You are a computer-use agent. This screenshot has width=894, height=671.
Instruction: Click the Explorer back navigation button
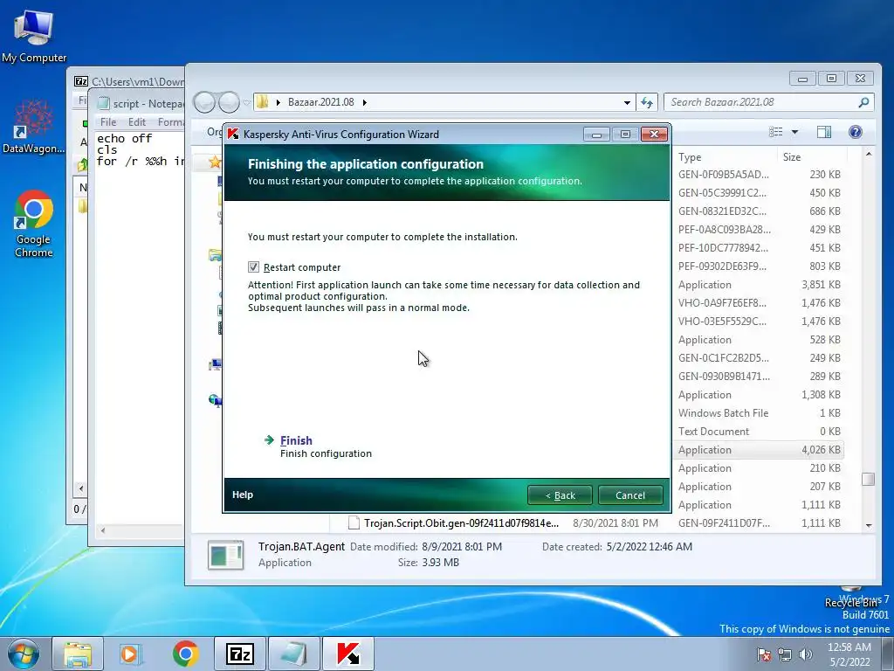pyautogui.click(x=204, y=103)
